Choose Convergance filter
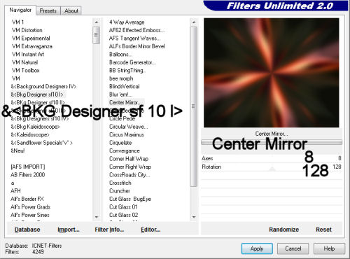350x259 pixels. [125, 150]
